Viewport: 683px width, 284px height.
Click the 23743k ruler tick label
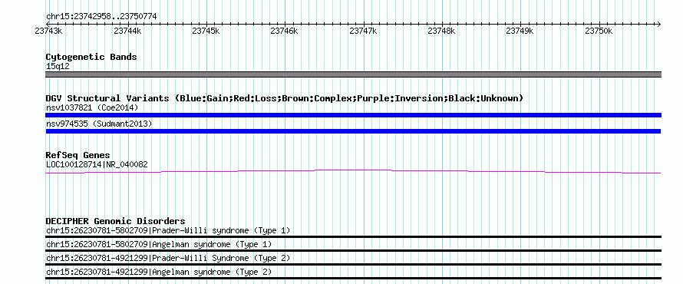pos(49,31)
